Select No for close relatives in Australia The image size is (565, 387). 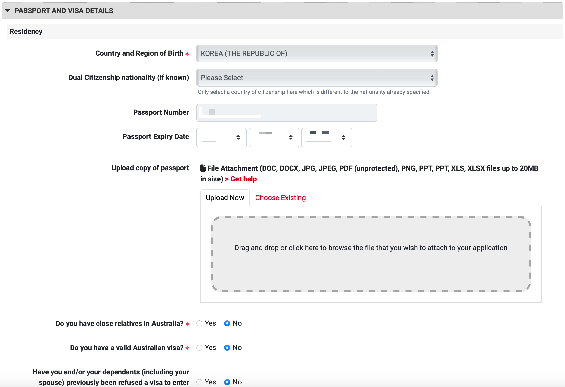click(227, 323)
